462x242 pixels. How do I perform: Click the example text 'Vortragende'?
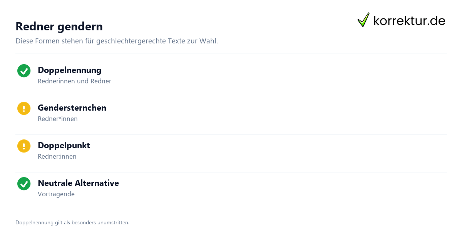56,194
